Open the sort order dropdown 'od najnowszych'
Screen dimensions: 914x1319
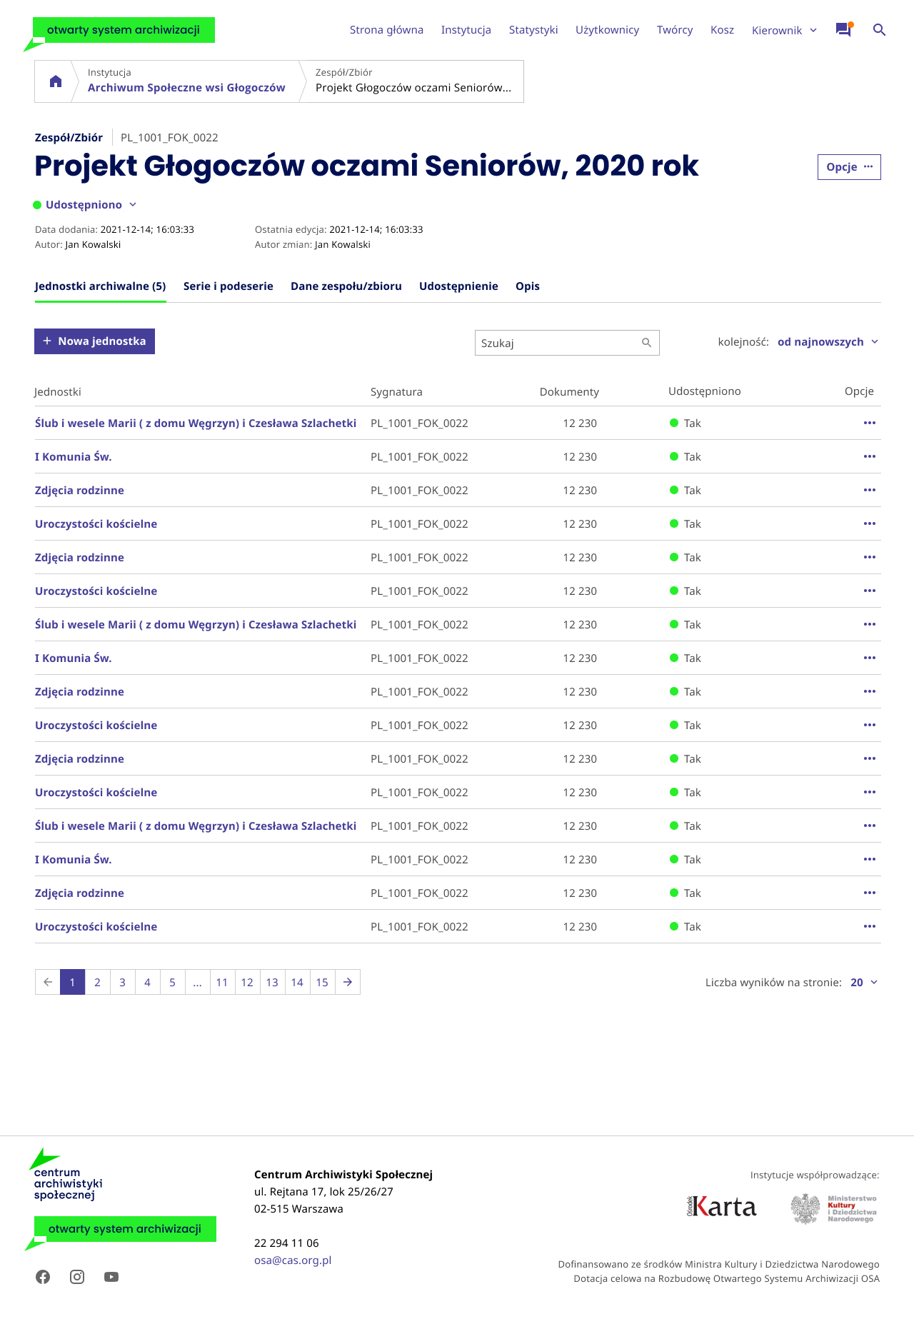pyautogui.click(x=828, y=342)
